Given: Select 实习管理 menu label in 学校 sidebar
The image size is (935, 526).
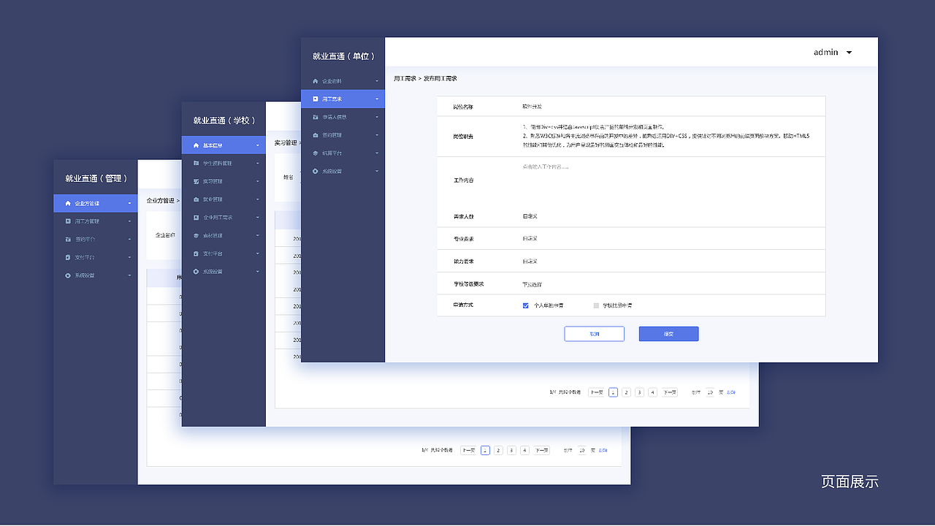Looking at the screenshot, I should pos(213,181).
